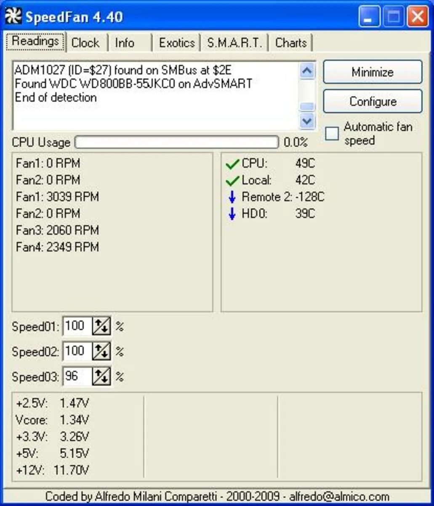Show the Charts tab
434x506 pixels.
291,43
